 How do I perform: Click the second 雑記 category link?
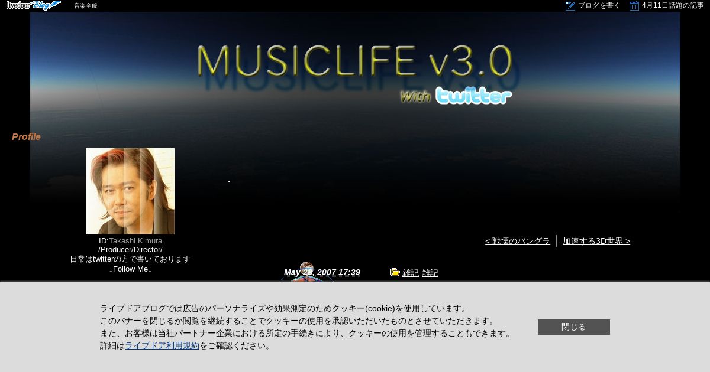click(430, 273)
